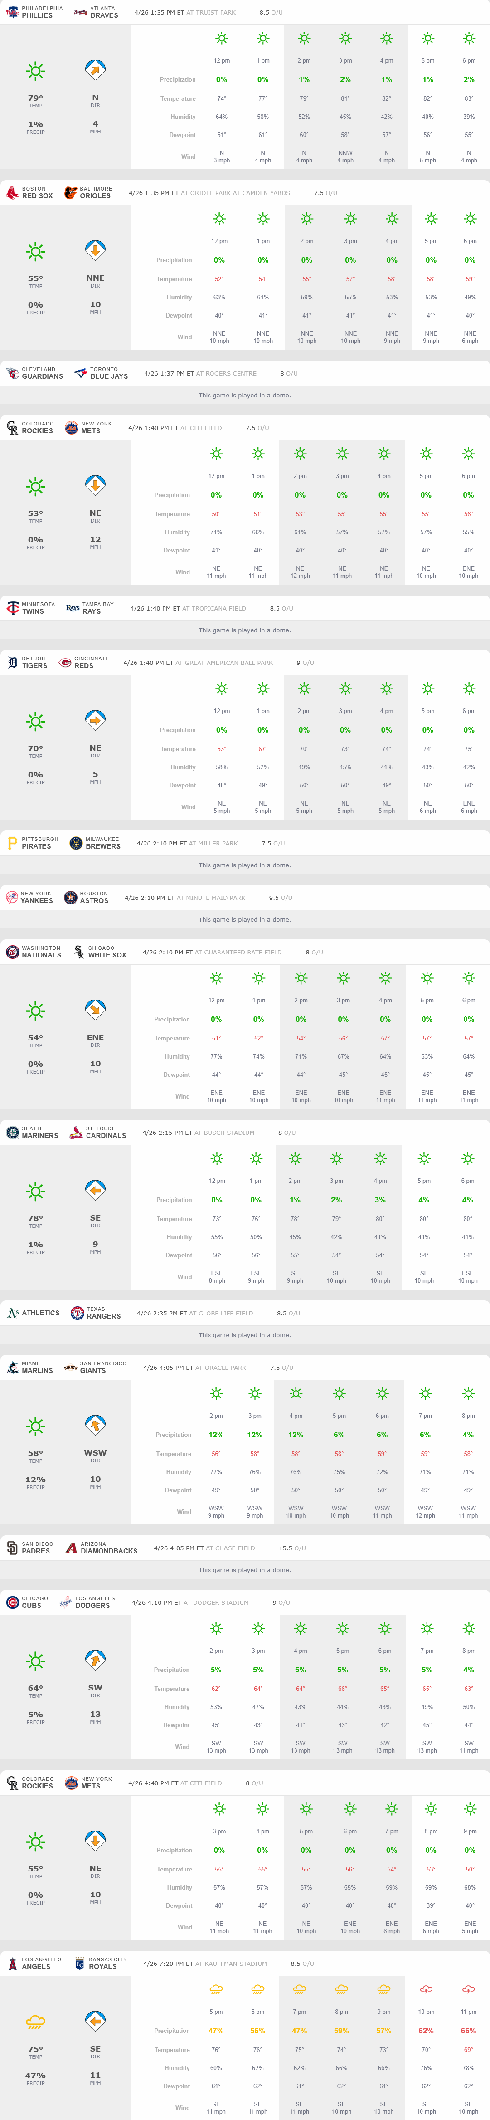Click the Toronto Blue Jays logo

(x=80, y=373)
